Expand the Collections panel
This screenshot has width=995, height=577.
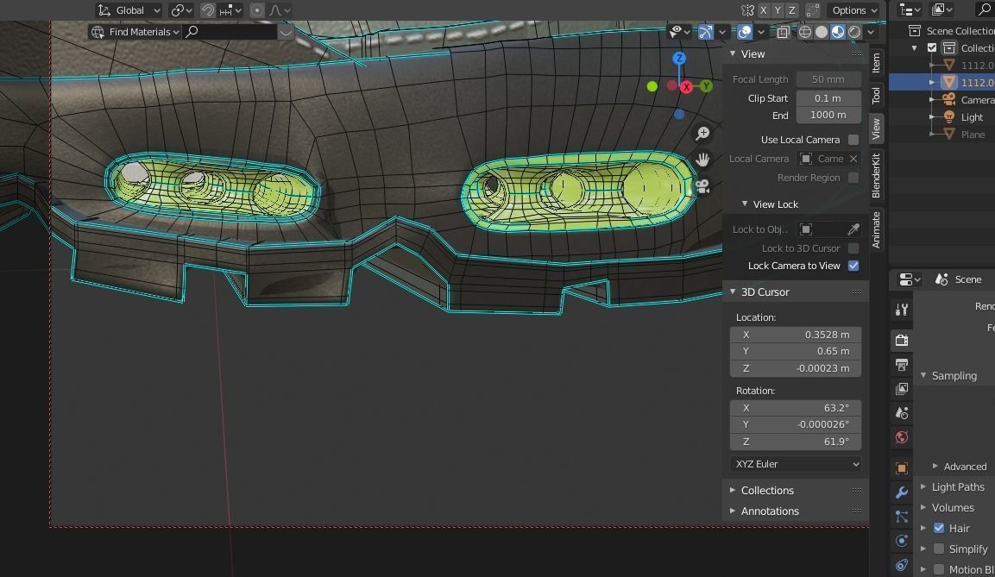[x=733, y=490]
